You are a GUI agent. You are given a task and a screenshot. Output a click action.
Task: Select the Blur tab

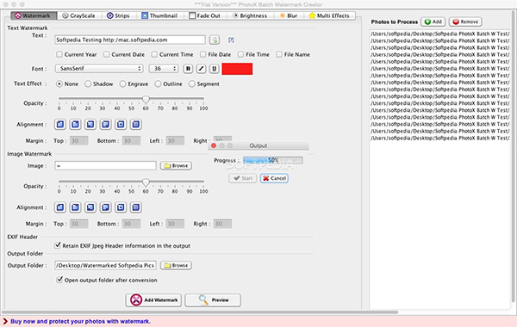pyautogui.click(x=289, y=15)
